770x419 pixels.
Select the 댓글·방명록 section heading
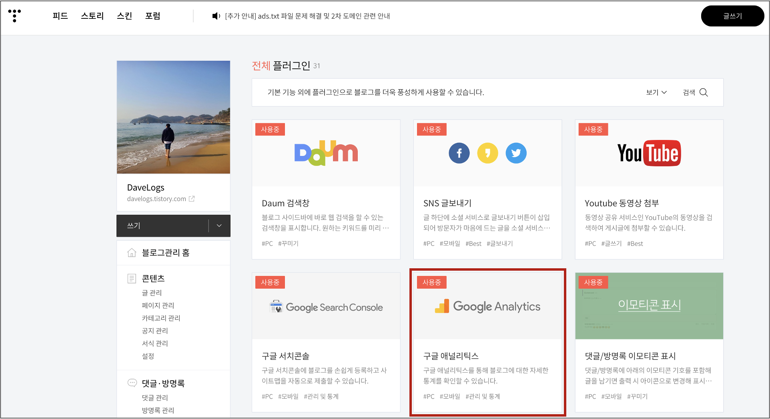(163, 383)
